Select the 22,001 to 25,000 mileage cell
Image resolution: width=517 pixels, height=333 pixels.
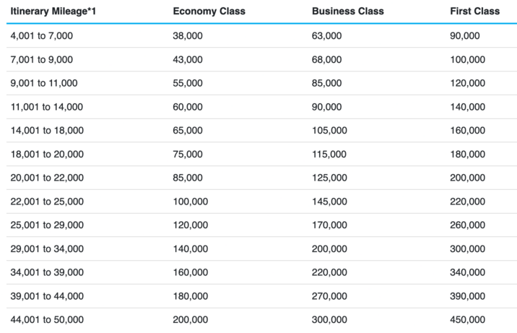[46, 202]
